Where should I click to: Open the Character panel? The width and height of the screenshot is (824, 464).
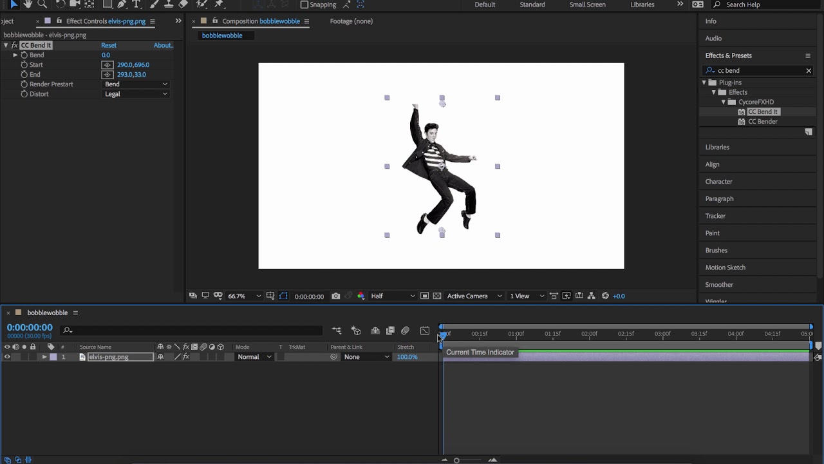click(718, 182)
